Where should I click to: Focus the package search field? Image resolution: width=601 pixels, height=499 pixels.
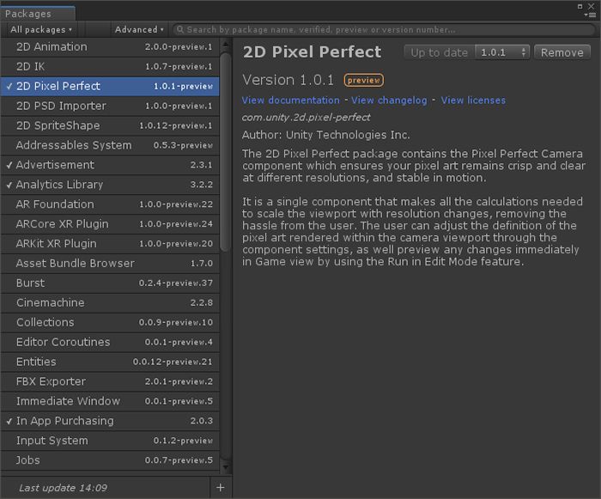[x=378, y=29]
